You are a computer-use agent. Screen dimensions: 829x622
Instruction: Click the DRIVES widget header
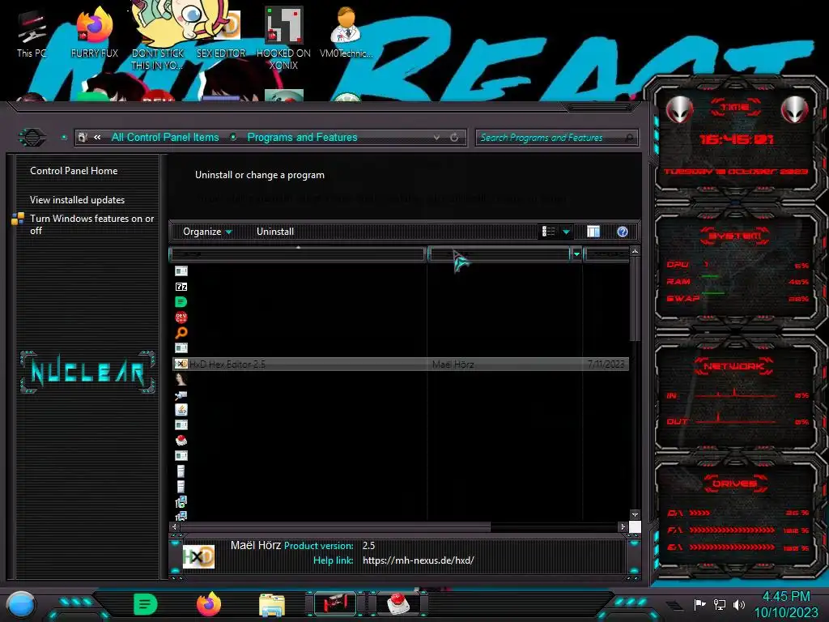coord(735,484)
